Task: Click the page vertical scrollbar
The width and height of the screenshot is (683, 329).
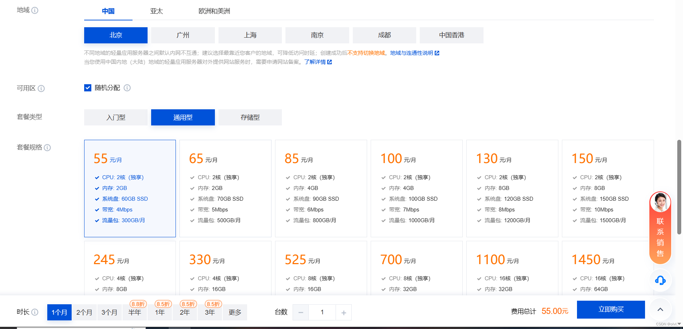Action: click(679, 187)
